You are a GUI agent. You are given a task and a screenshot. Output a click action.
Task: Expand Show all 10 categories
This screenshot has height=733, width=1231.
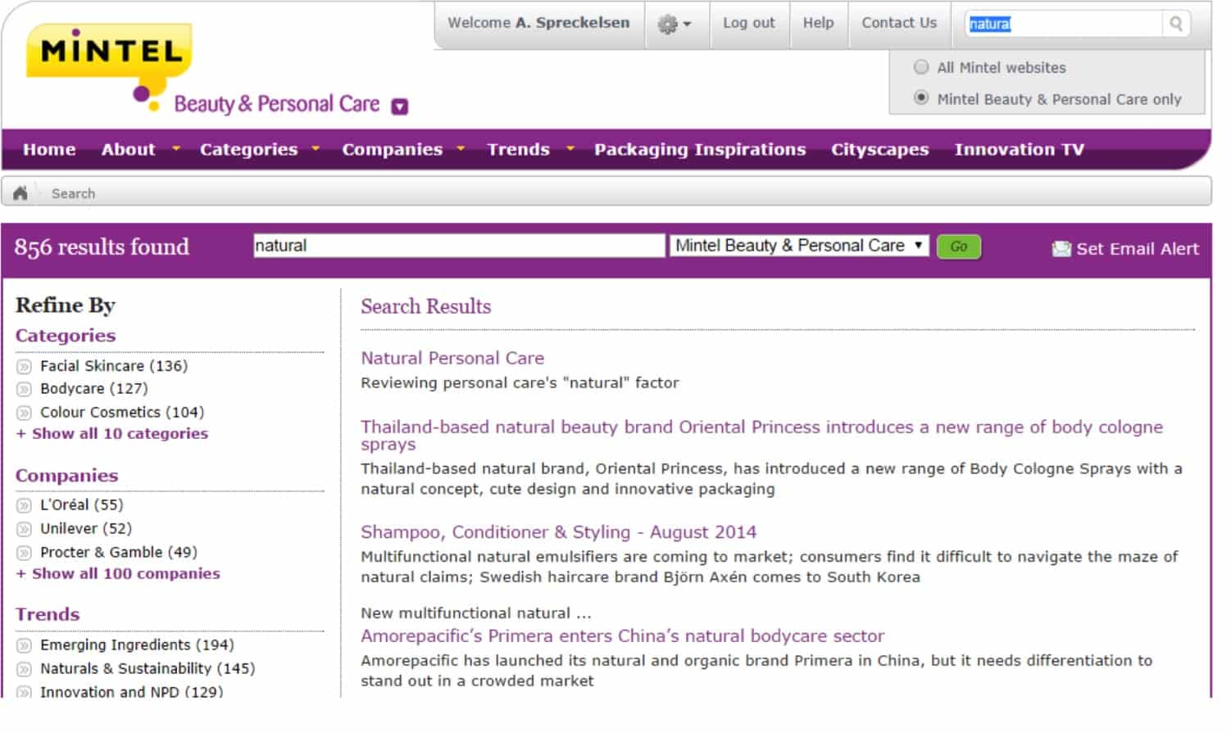pyautogui.click(x=112, y=434)
